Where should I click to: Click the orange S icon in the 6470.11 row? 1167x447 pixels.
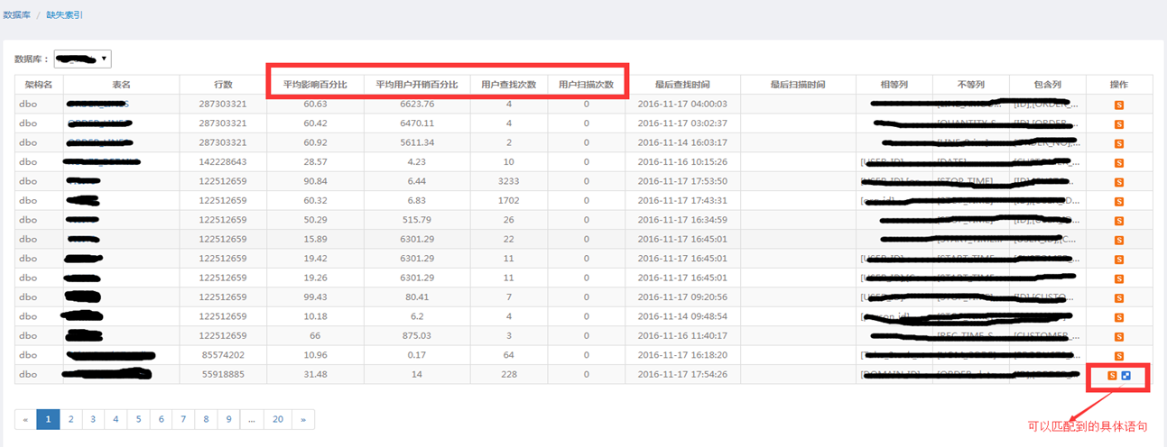[x=1119, y=123]
